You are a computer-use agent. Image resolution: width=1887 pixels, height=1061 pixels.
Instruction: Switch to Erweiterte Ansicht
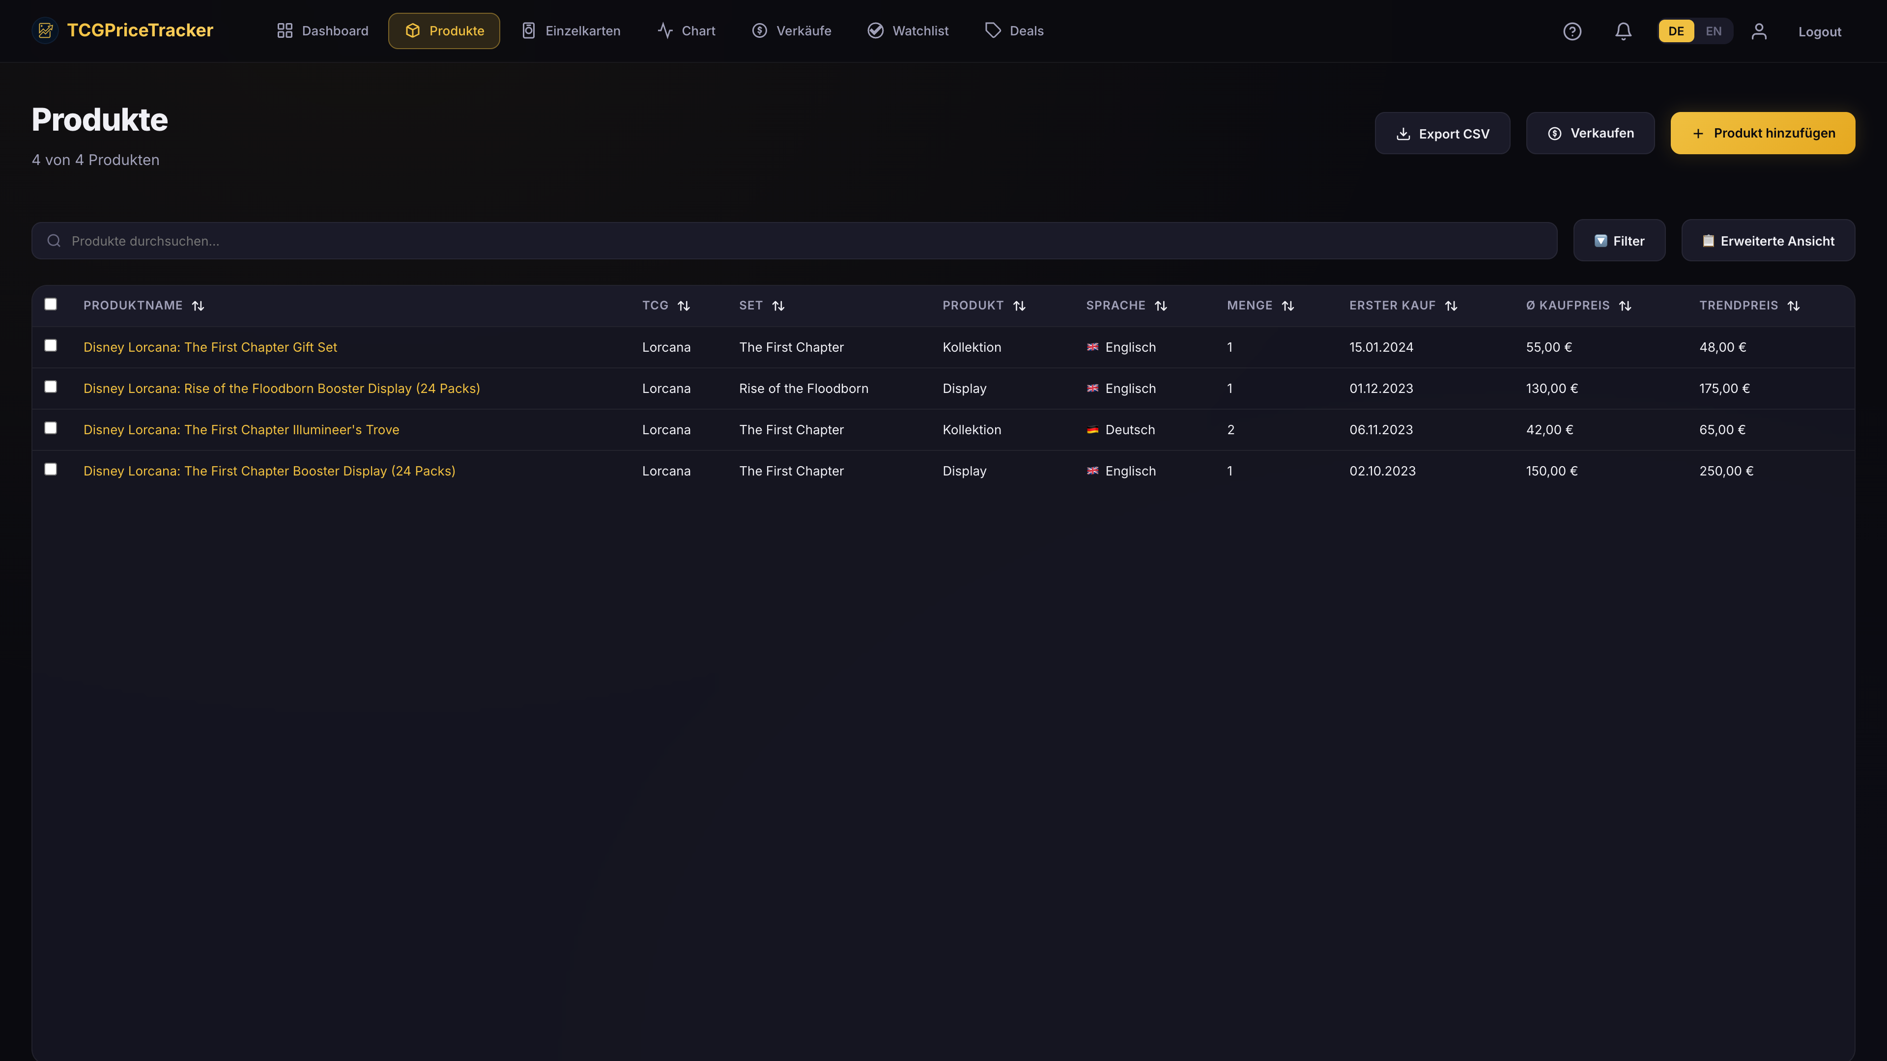click(x=1769, y=241)
